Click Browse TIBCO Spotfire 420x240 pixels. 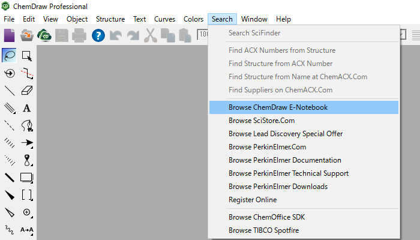coord(263,230)
